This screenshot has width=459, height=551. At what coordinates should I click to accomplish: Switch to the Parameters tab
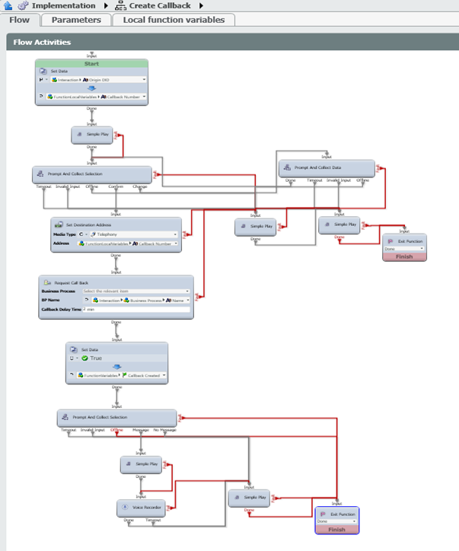(x=76, y=20)
